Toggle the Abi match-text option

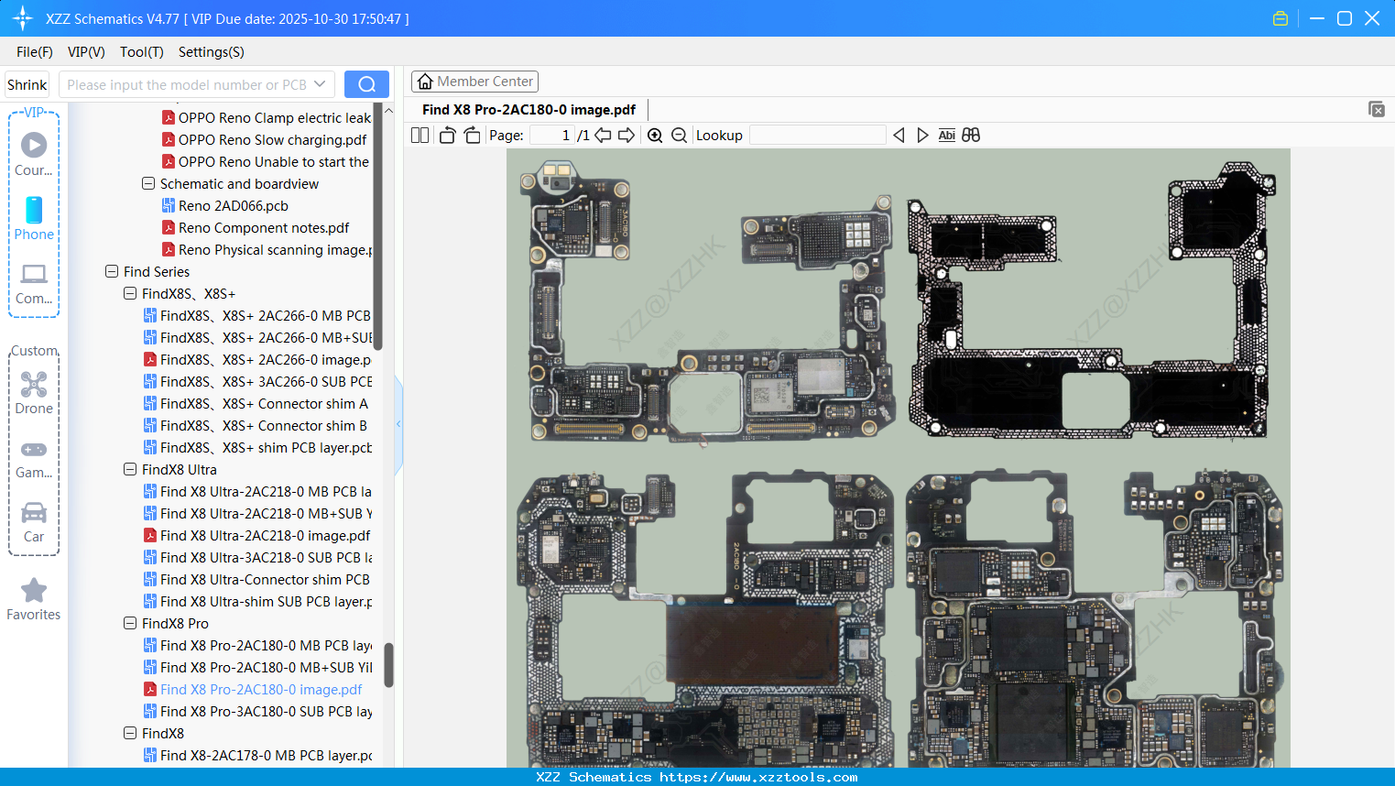(946, 136)
